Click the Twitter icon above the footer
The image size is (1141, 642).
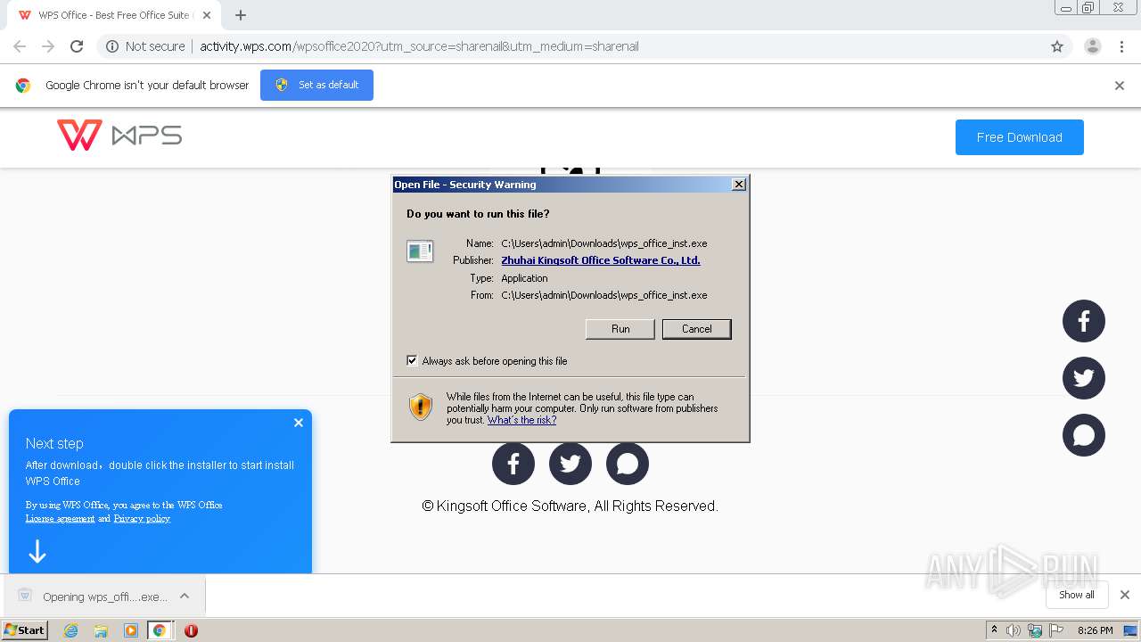pos(570,464)
